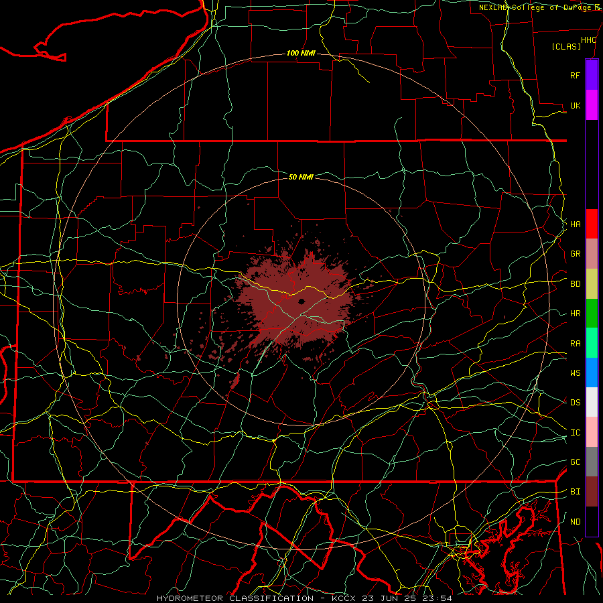
Task: Click the 'HA' legend label
Action: pyautogui.click(x=575, y=224)
